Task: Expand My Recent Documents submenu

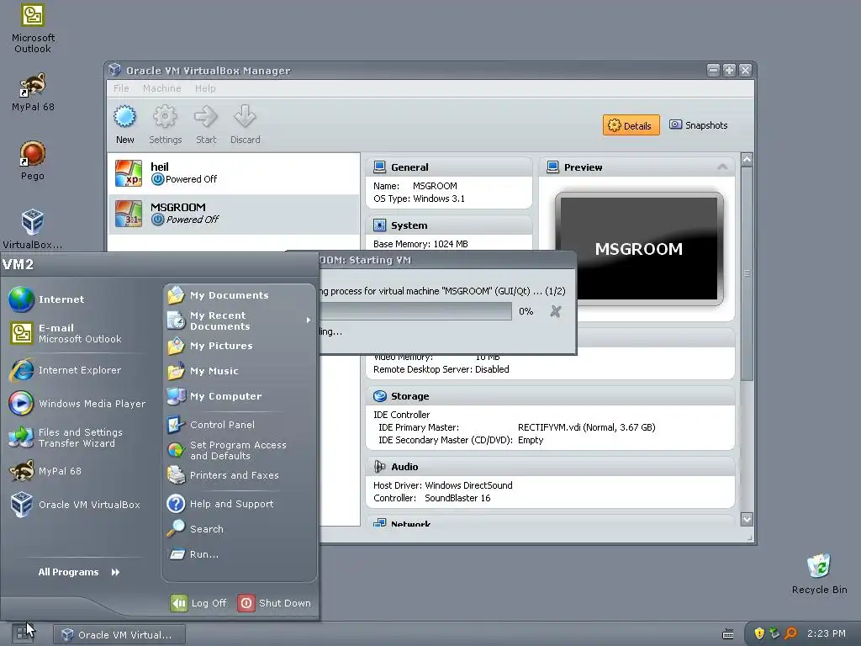Action: coord(239,320)
